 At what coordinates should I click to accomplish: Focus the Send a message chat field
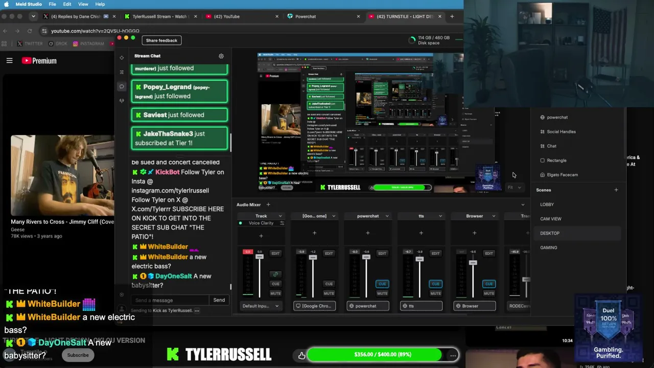170,301
